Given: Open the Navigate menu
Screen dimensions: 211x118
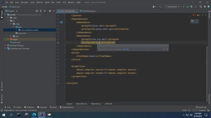Looking at the screenshot, I should coord(25,2).
